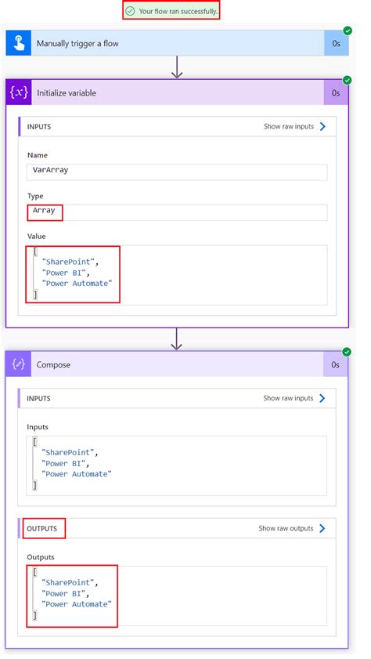Click checkmark icon in flow success banner
The height and width of the screenshot is (659, 371).
point(131,11)
